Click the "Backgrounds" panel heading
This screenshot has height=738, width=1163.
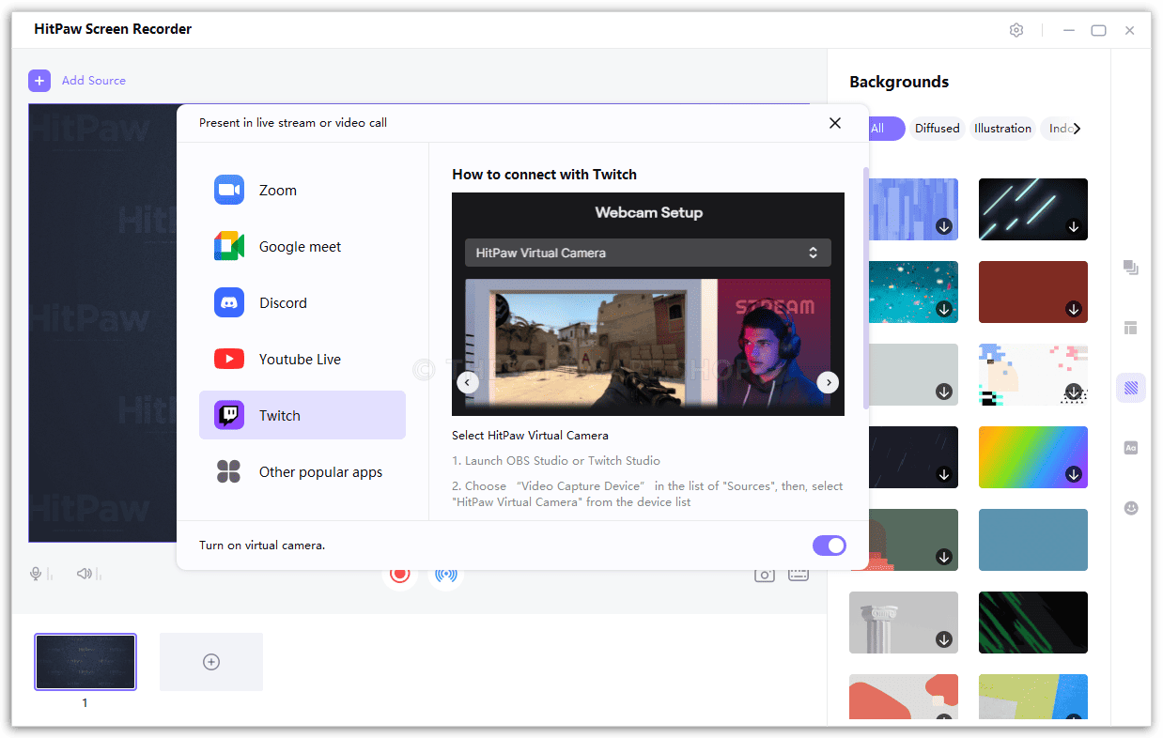[x=899, y=82]
